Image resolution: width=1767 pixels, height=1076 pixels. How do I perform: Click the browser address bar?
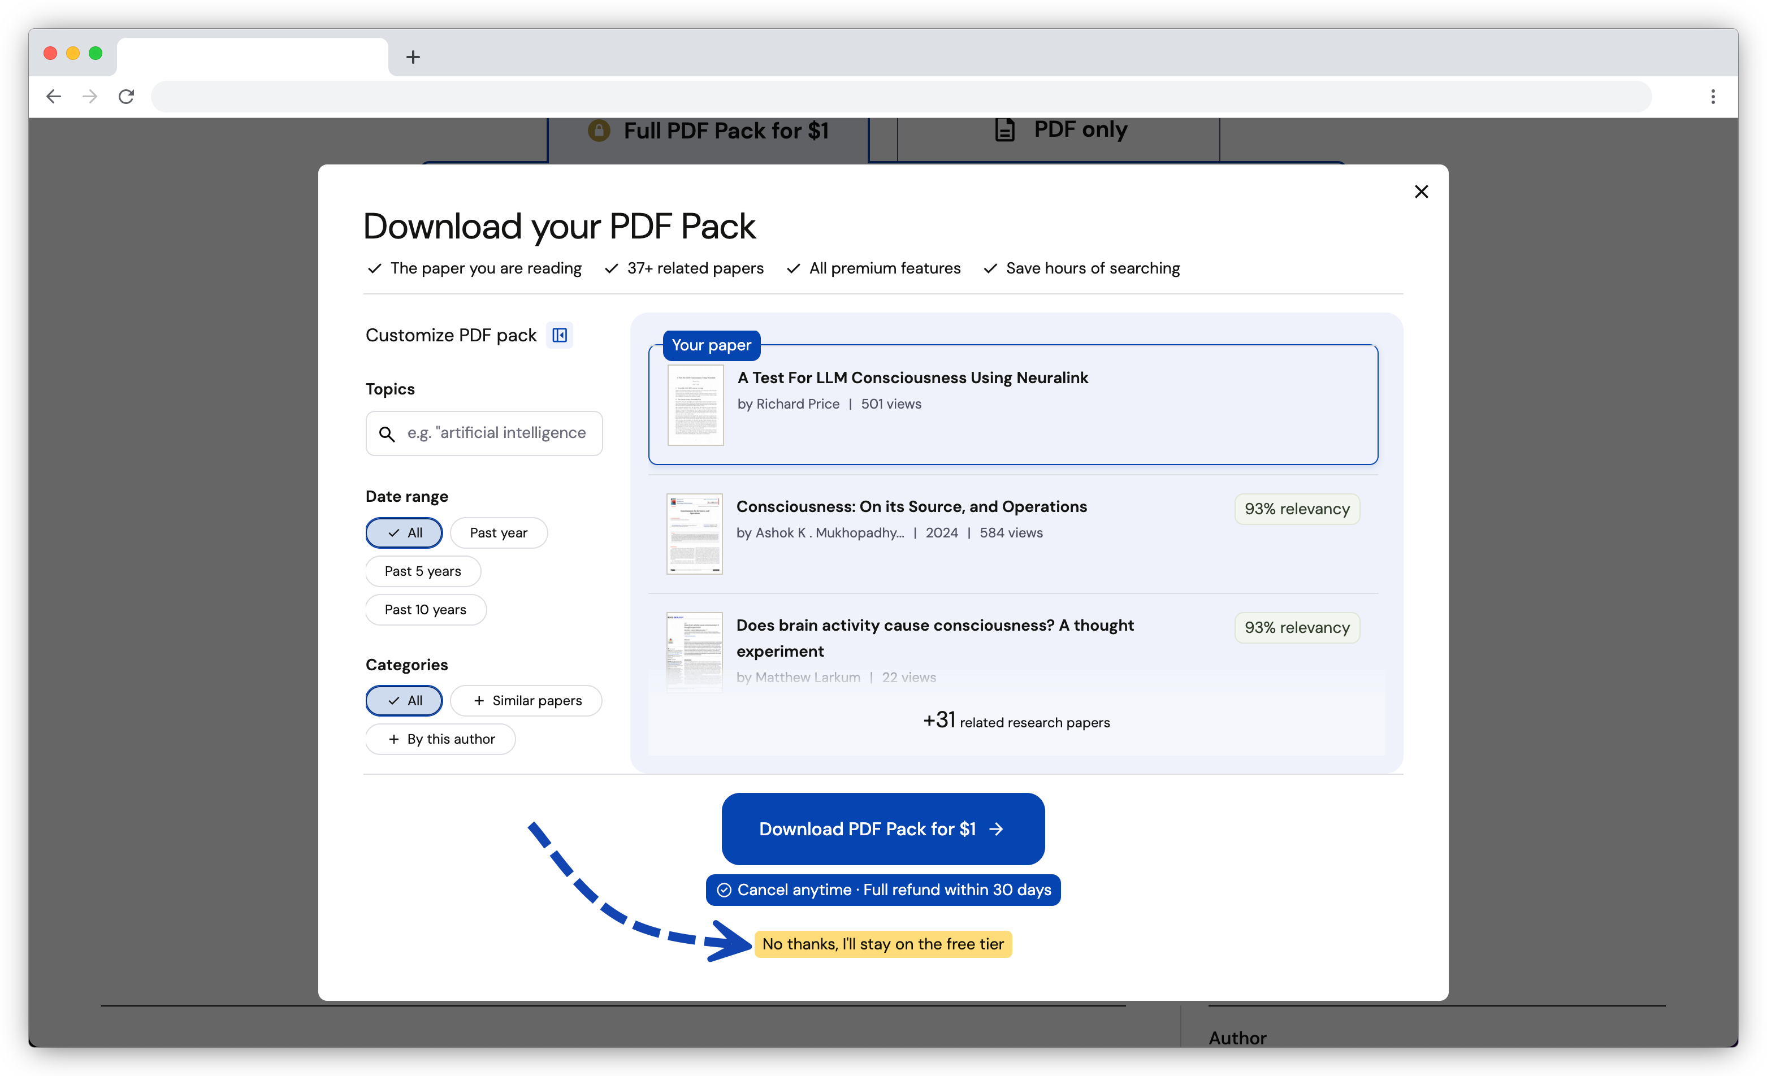click(x=900, y=96)
